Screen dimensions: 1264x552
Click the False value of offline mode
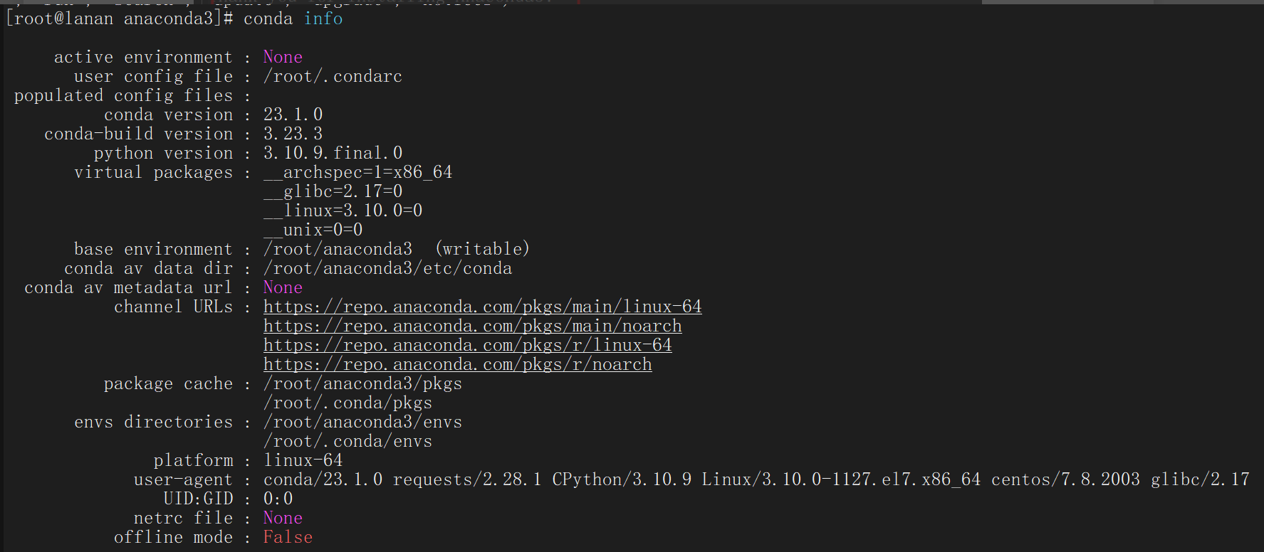pos(288,537)
